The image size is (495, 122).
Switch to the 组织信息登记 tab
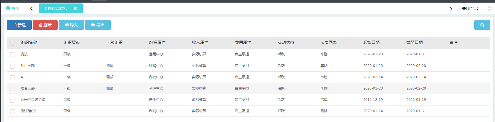(x=57, y=8)
